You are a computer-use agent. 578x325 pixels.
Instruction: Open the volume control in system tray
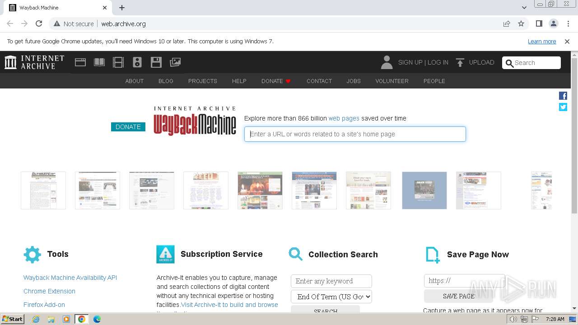(513, 319)
